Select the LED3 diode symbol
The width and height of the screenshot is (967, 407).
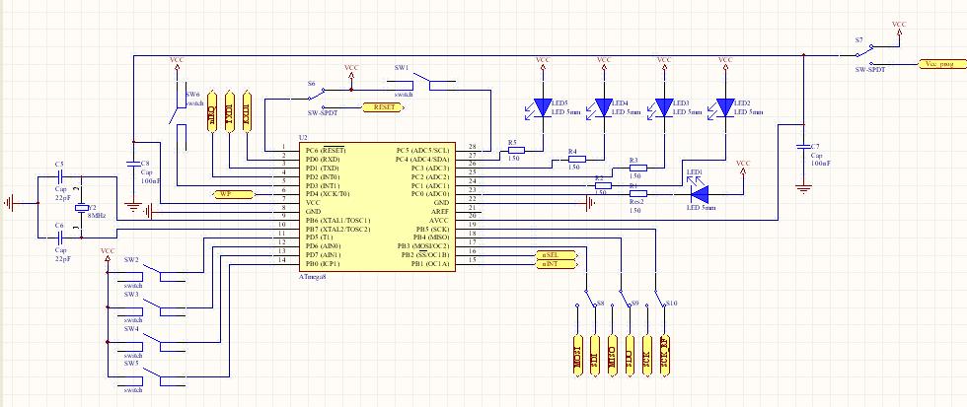pyautogui.click(x=663, y=107)
